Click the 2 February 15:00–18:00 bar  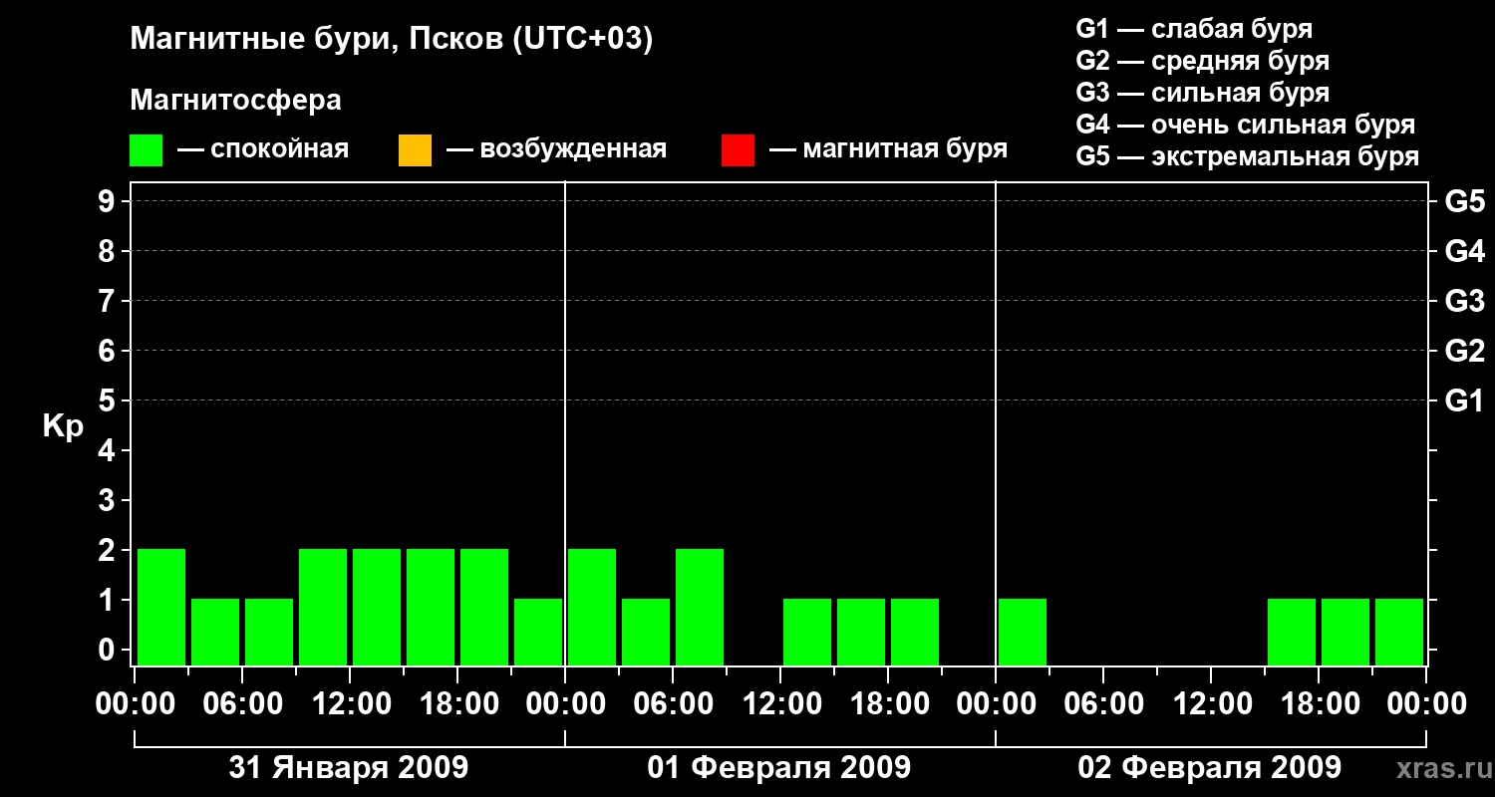1292,632
